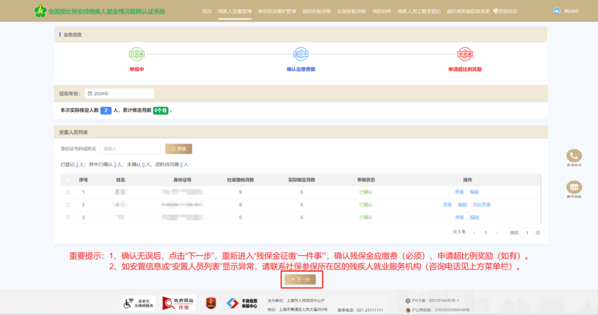
Task: Click the 审核状态 column header
Action: coord(366,179)
